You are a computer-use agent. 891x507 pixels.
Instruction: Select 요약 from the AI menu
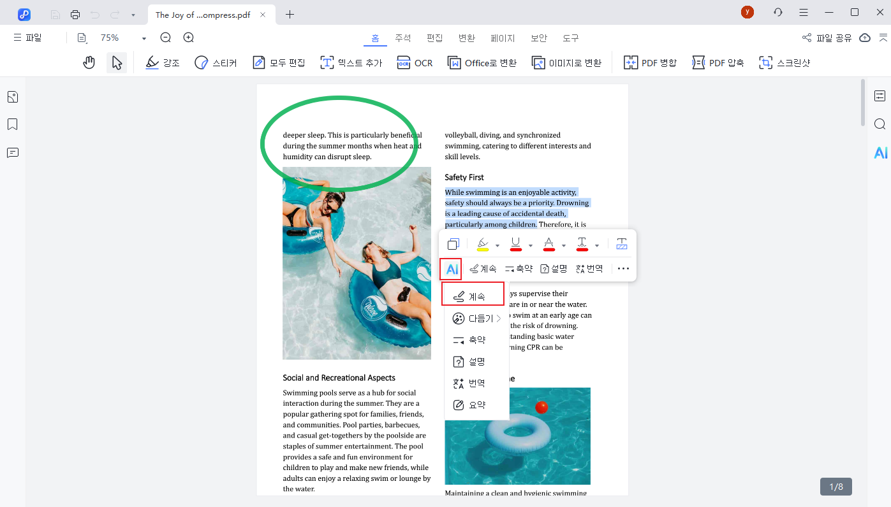pos(476,405)
